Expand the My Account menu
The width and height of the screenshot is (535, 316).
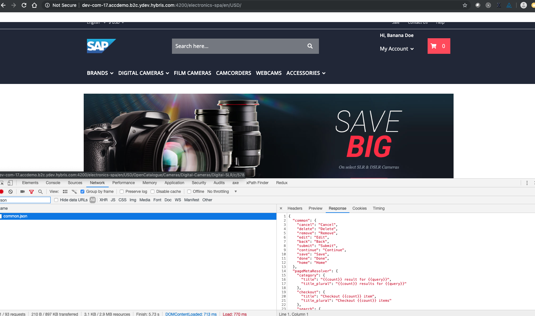(396, 49)
